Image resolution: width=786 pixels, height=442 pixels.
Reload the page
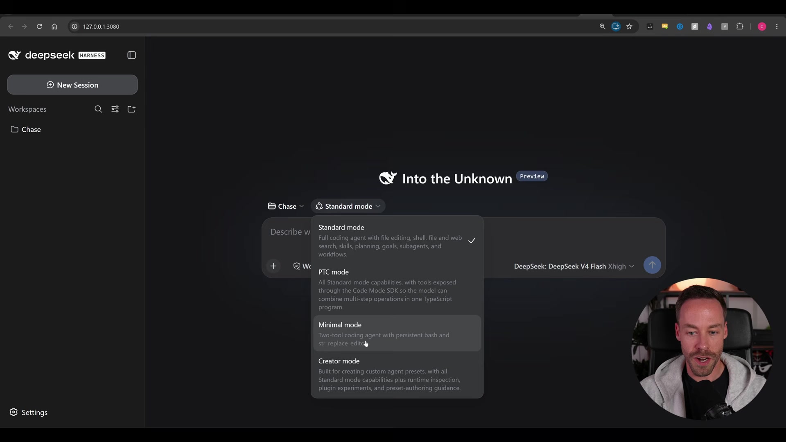click(39, 27)
